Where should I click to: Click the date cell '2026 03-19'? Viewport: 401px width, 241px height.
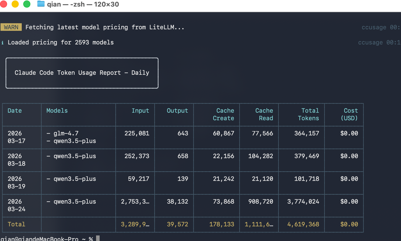pyautogui.click(x=16, y=183)
